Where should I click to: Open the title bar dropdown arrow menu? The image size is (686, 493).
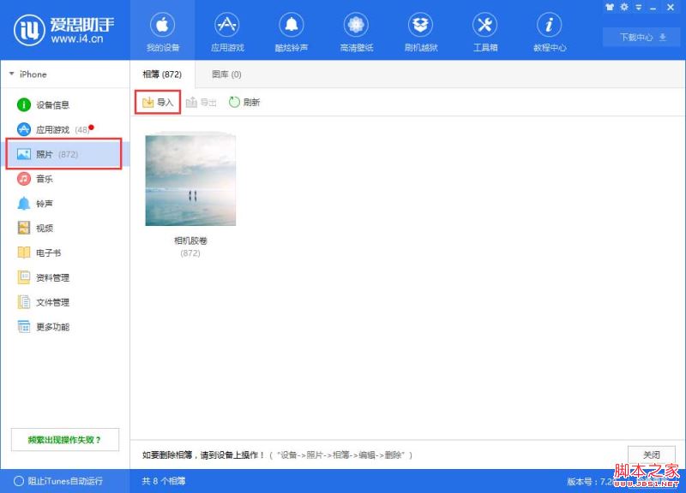(x=637, y=6)
